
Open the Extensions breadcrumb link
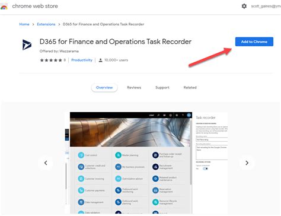click(46, 24)
